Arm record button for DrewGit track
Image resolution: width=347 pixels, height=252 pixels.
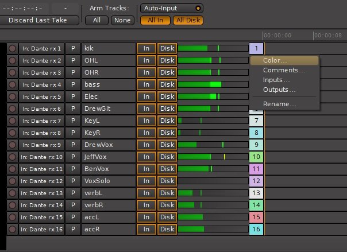tap(12, 108)
